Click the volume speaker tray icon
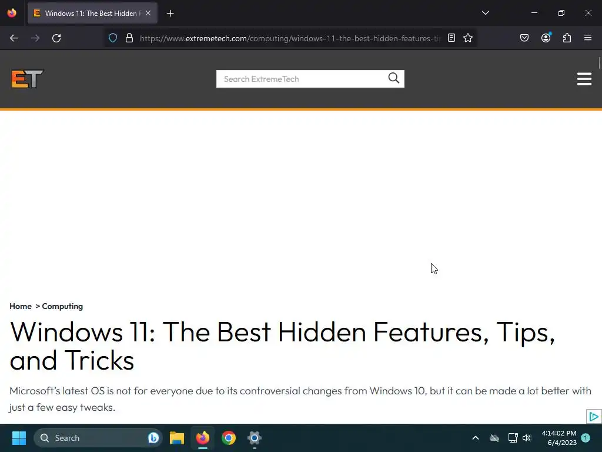Screen dimensions: 602x452 (x=527, y=438)
